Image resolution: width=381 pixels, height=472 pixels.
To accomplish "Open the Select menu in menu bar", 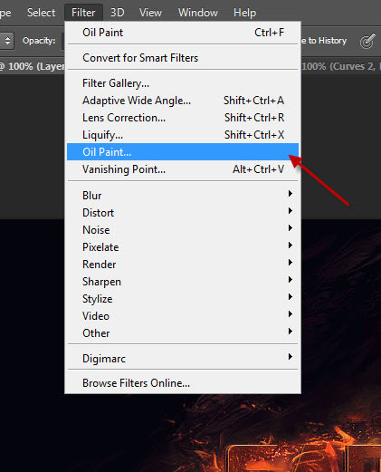I will click(x=41, y=13).
